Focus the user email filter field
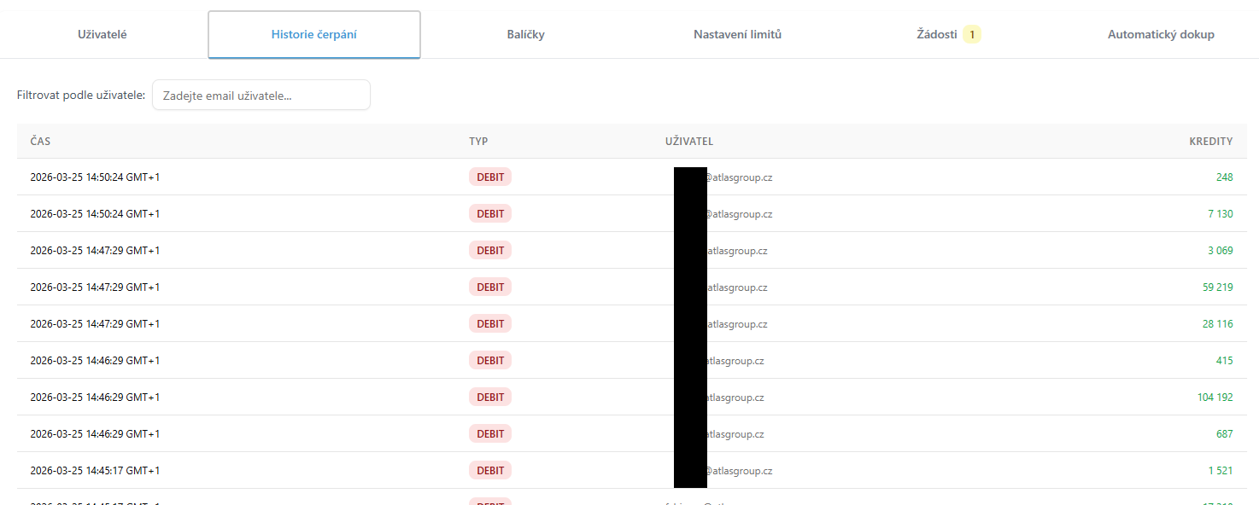 (261, 96)
